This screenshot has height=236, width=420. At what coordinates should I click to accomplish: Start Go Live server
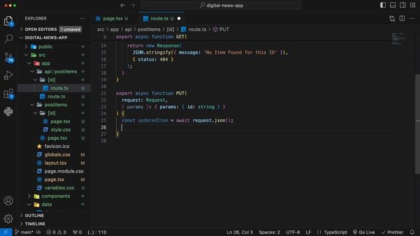click(364, 232)
